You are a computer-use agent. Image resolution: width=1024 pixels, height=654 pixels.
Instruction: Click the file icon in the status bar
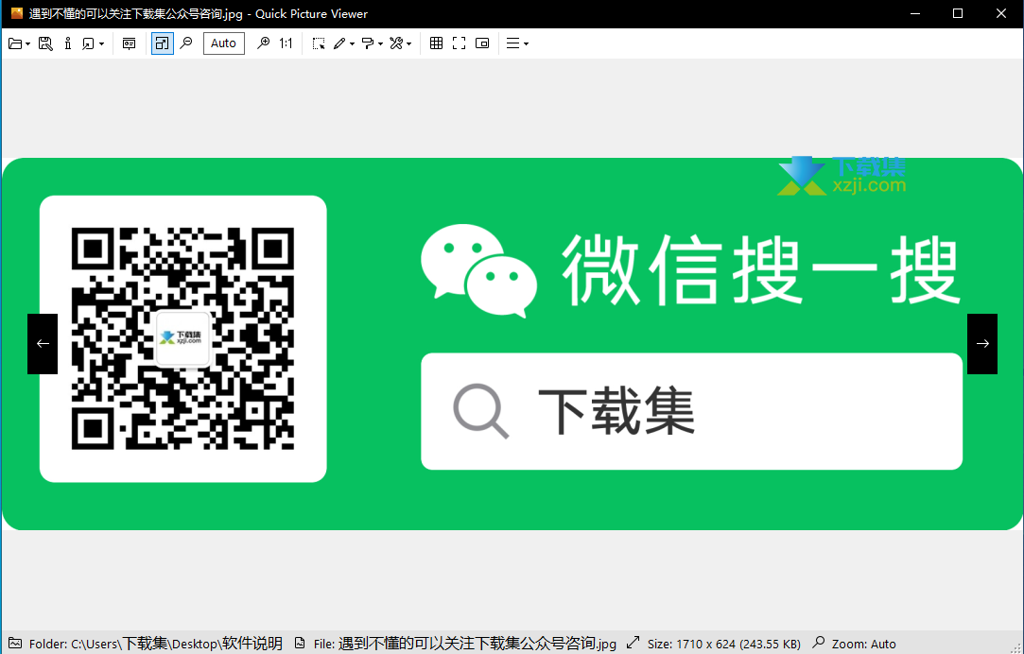click(300, 643)
